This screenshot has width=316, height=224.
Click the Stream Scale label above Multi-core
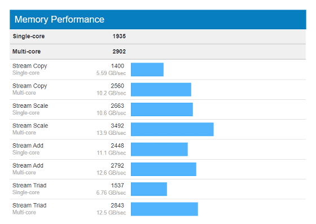click(x=30, y=126)
